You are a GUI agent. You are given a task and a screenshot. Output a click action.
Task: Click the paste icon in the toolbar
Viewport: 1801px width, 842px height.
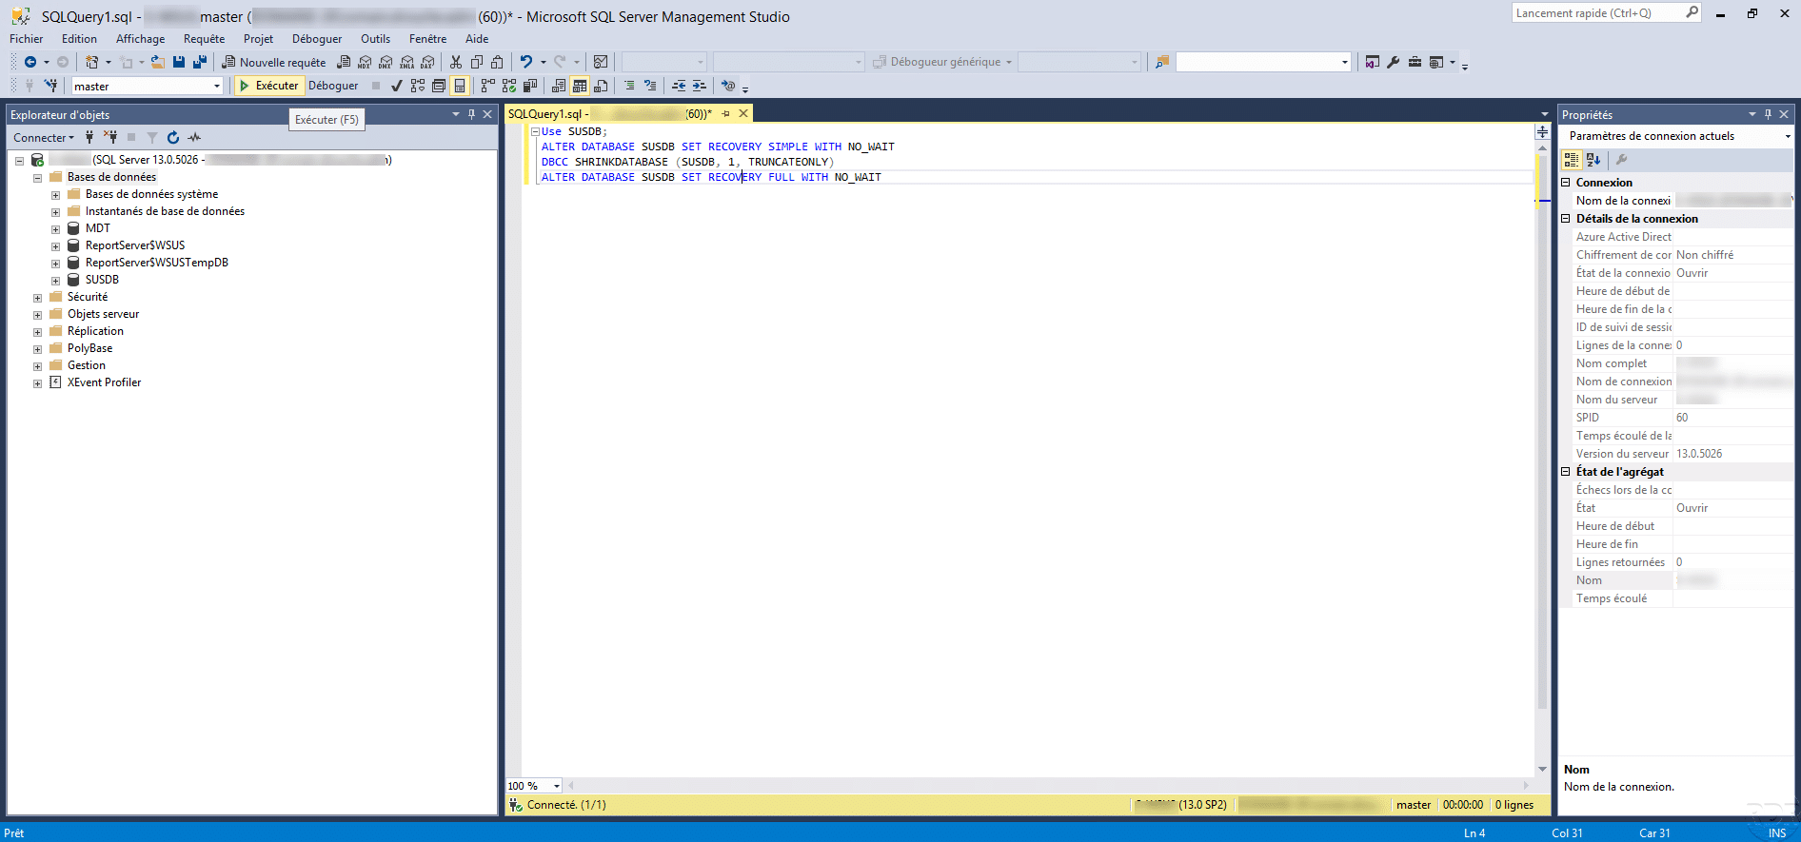pos(497,62)
